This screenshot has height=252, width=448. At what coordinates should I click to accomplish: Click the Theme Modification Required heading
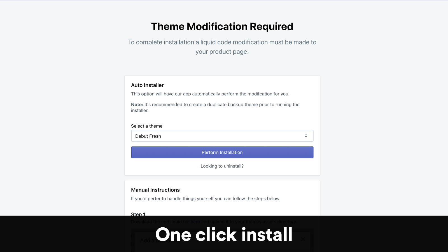(x=222, y=27)
